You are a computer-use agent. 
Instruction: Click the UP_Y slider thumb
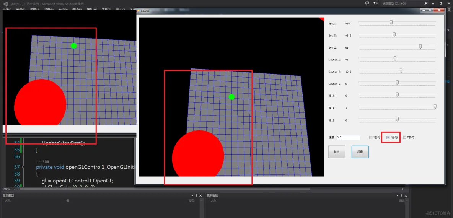[x=435, y=107]
